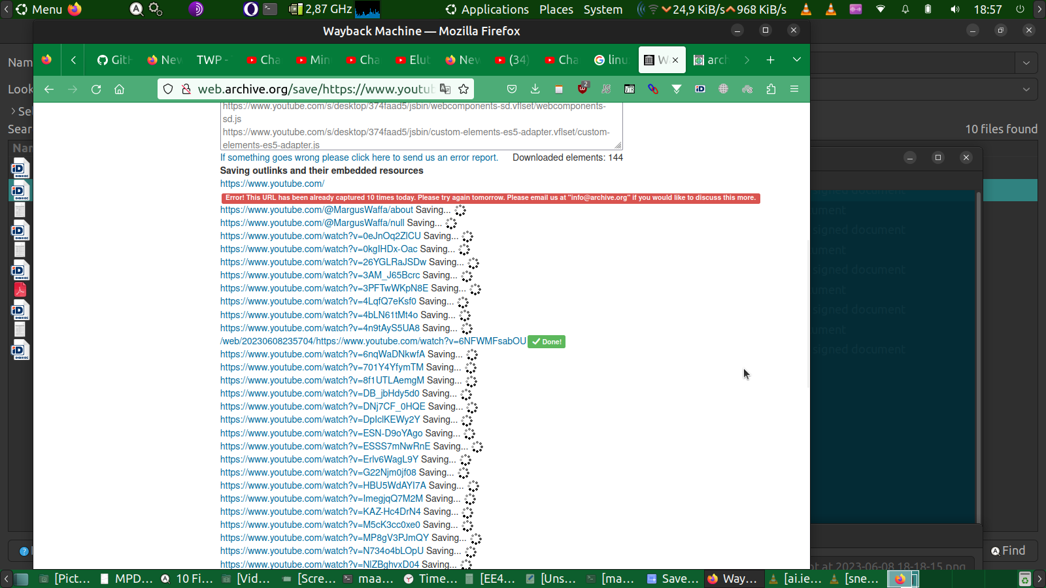Open the System menu in top panel

click(603, 9)
